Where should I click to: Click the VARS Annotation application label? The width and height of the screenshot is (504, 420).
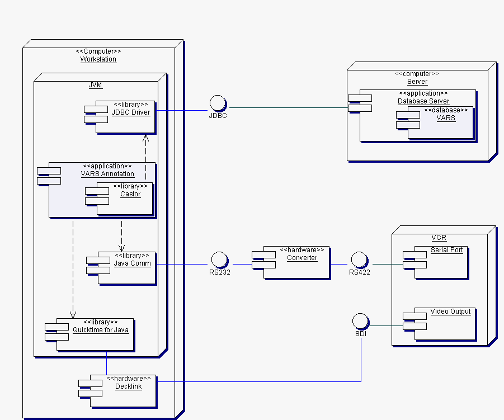click(x=108, y=174)
